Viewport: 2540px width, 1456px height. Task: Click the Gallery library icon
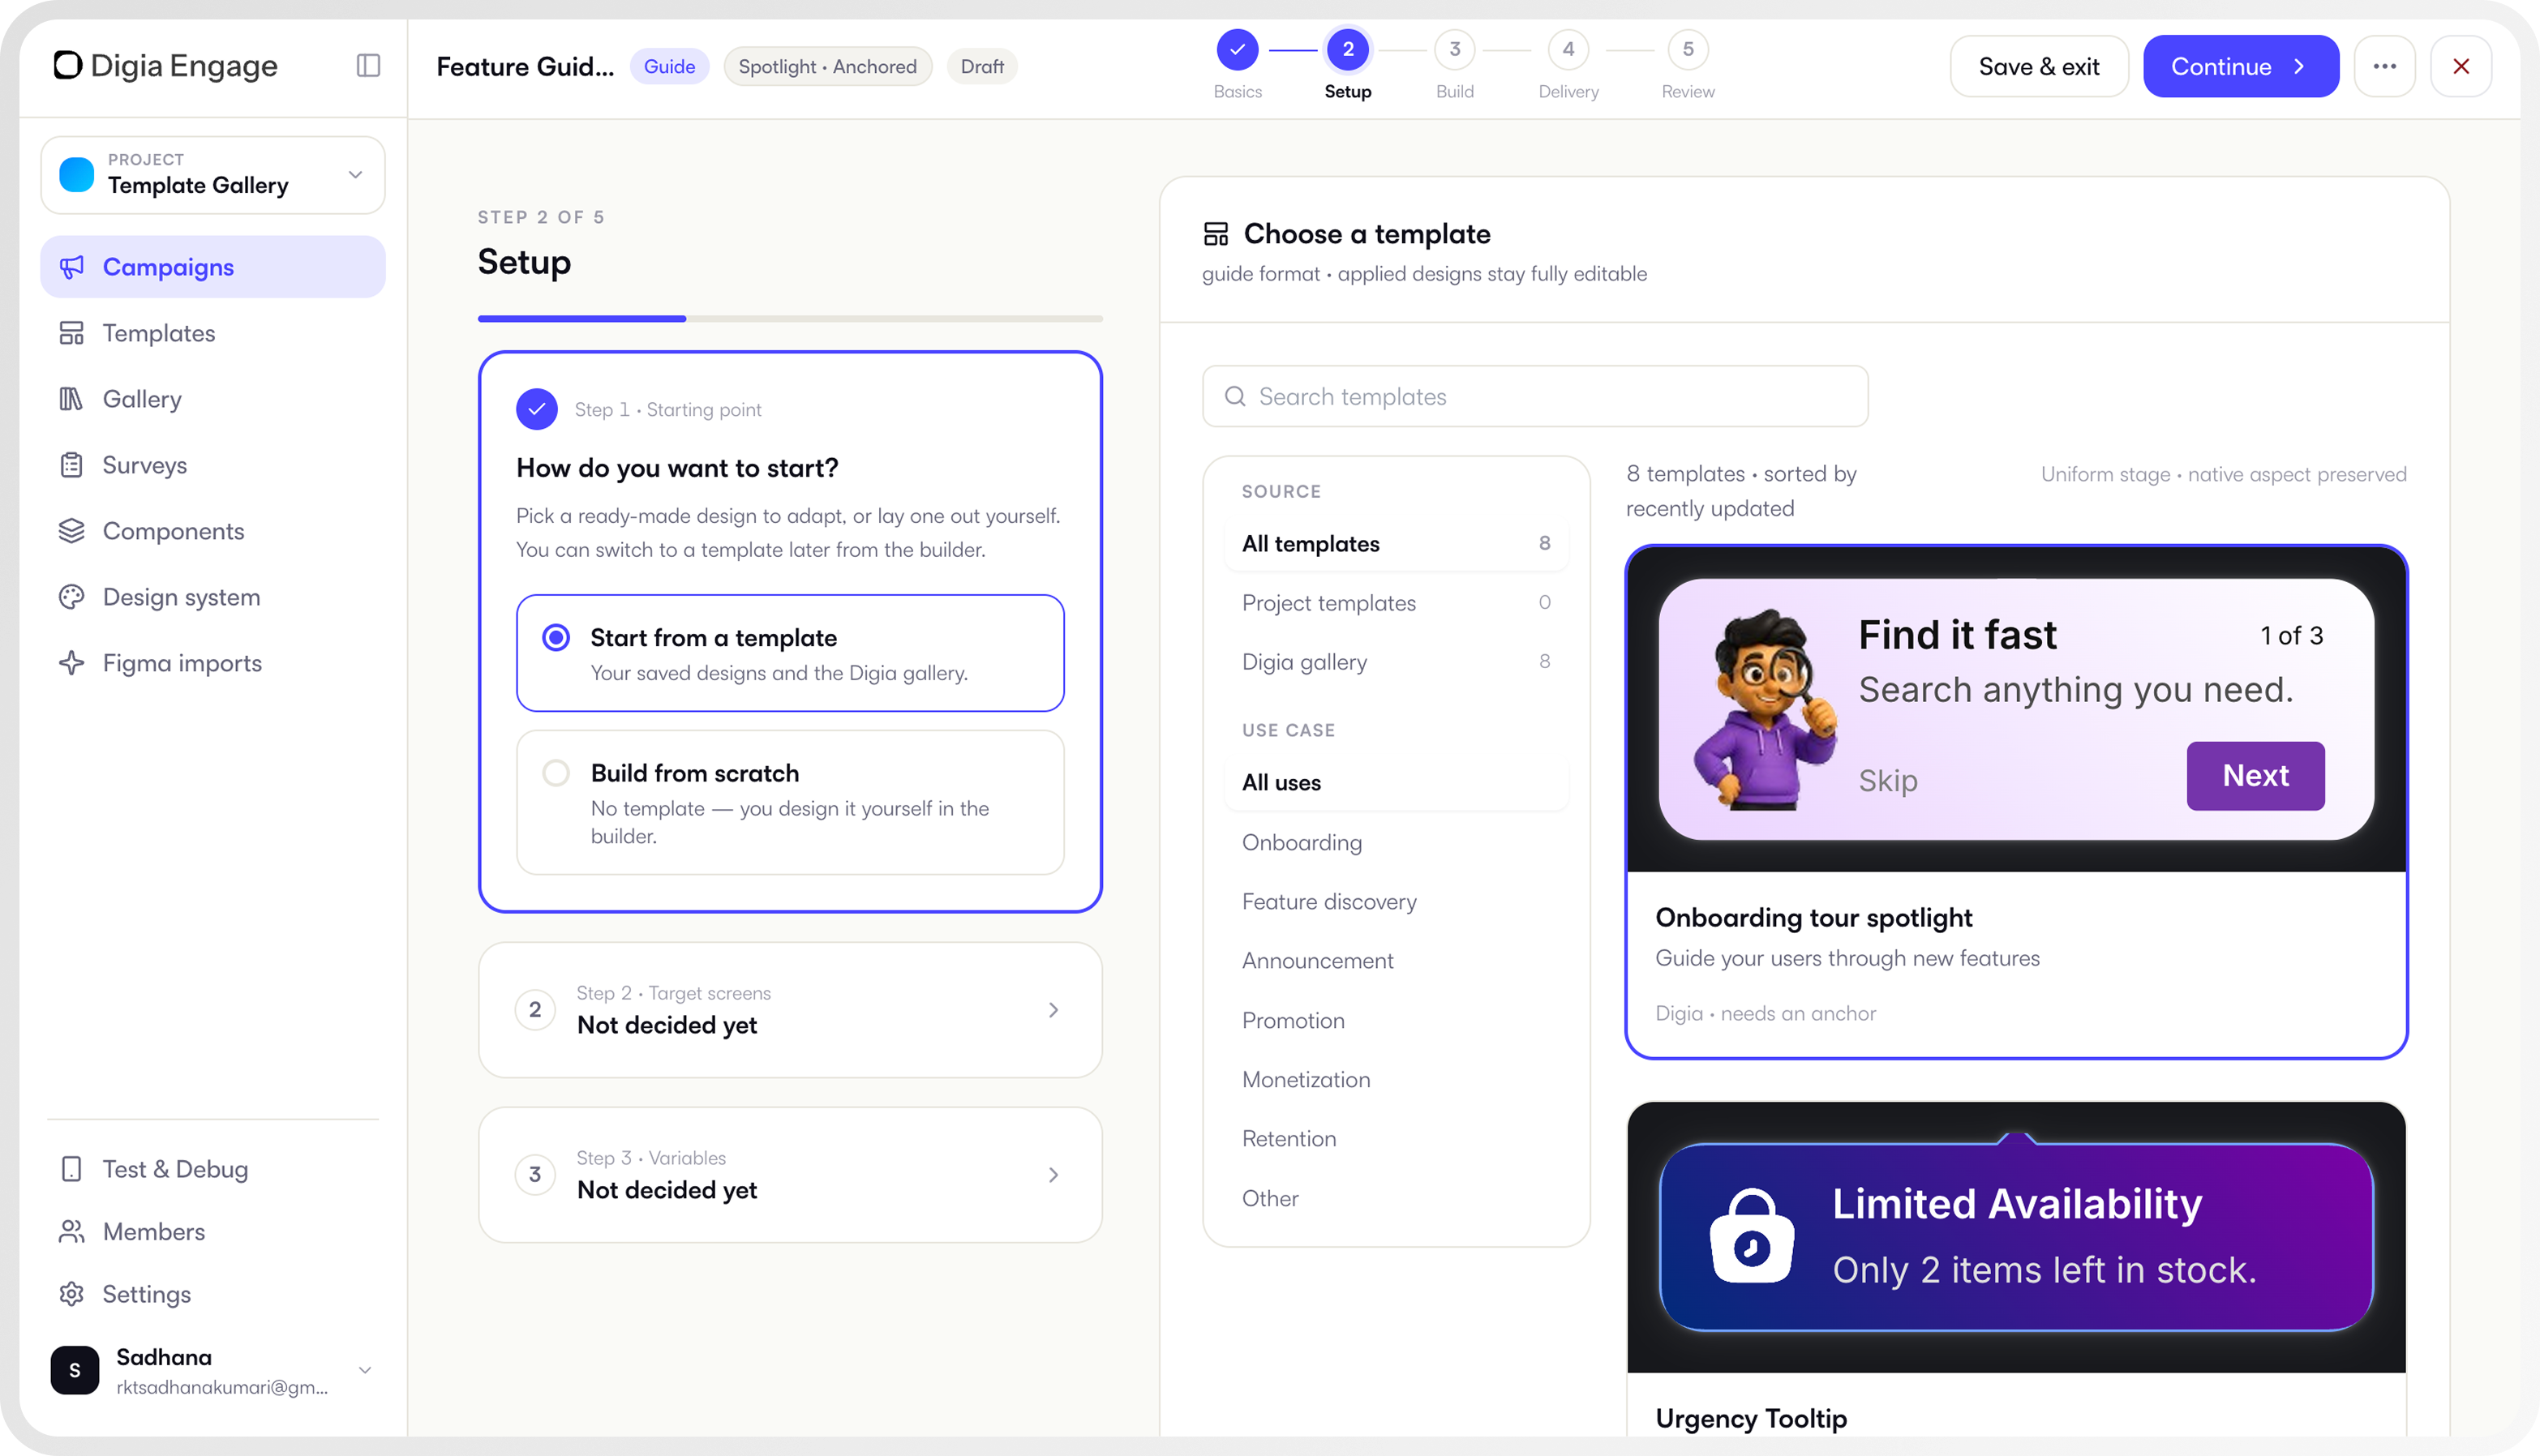(x=72, y=399)
